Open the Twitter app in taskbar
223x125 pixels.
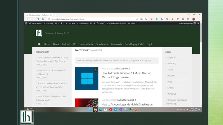tap(116, 110)
